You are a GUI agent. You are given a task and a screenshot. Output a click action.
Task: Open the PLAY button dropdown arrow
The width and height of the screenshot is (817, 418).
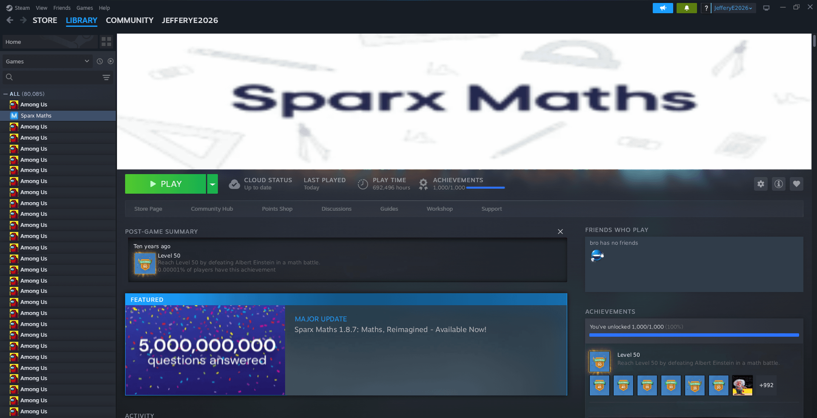point(212,184)
